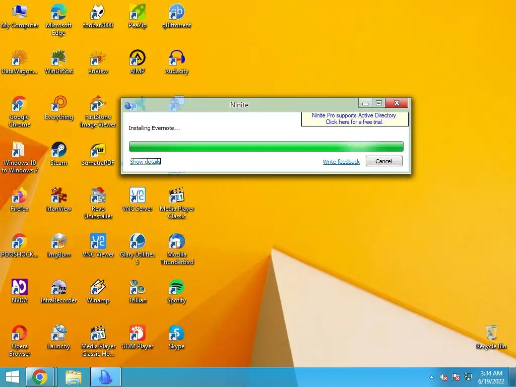Image resolution: width=516 pixels, height=387 pixels.
Task: Select the GOM Player desktop shortcut
Action: point(137,337)
